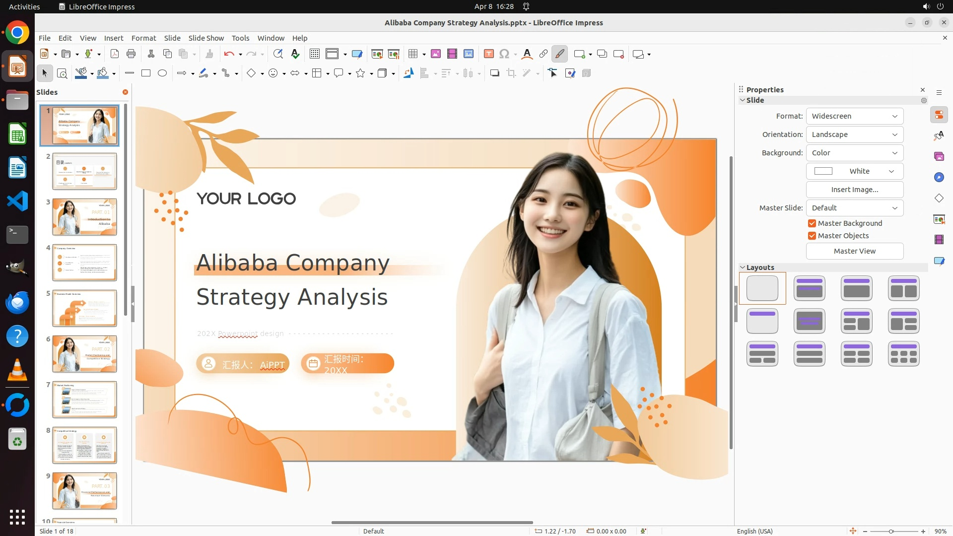Select the Ellipse drawing tool
953x536 pixels.
162,73
